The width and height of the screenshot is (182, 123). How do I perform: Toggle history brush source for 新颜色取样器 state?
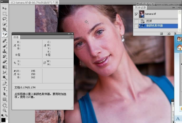coord(136,26)
